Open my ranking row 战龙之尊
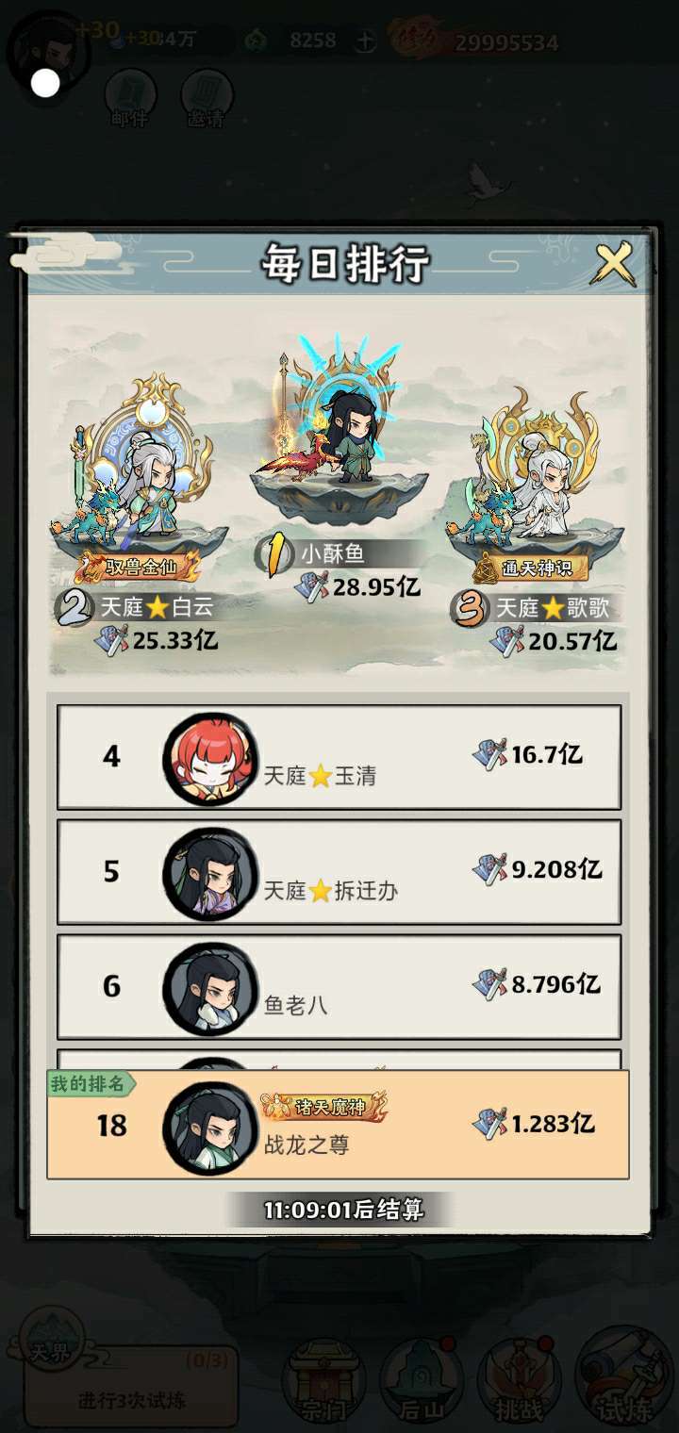Viewport: 679px width, 1433px height. point(338,1125)
